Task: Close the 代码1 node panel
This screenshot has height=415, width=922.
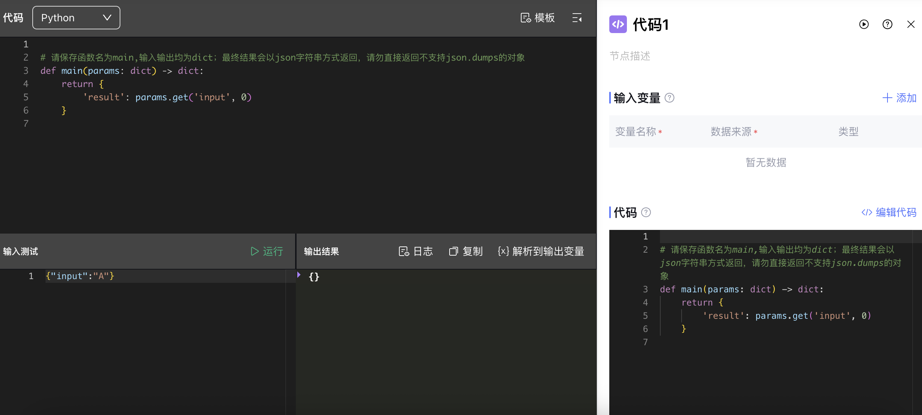Action: tap(911, 25)
